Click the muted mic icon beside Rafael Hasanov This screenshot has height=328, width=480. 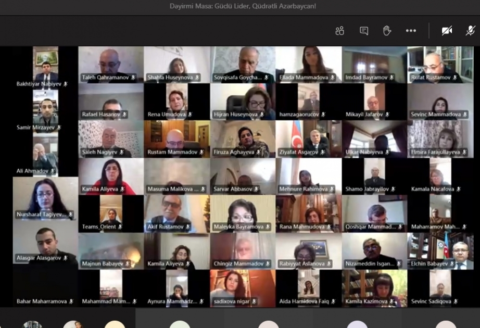124,115
